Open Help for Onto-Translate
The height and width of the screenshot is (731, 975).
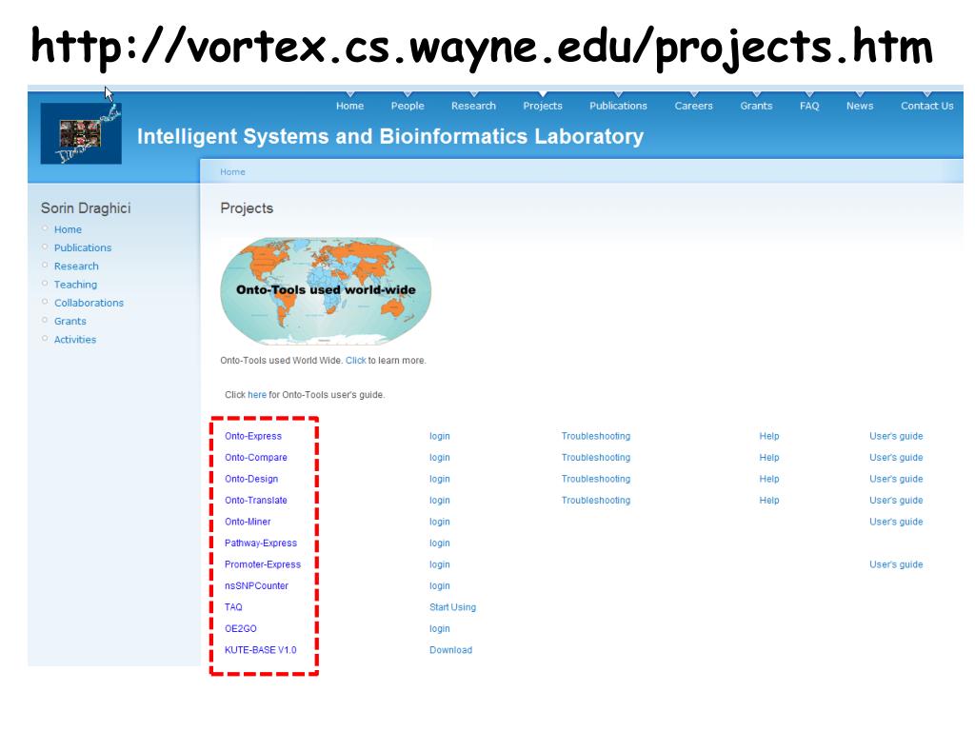769,501
